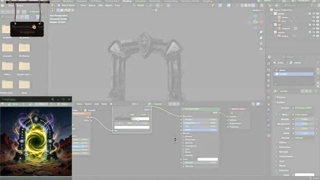Open the Output properties tab icon
Screen dimensions: 320x180
click(268, 75)
